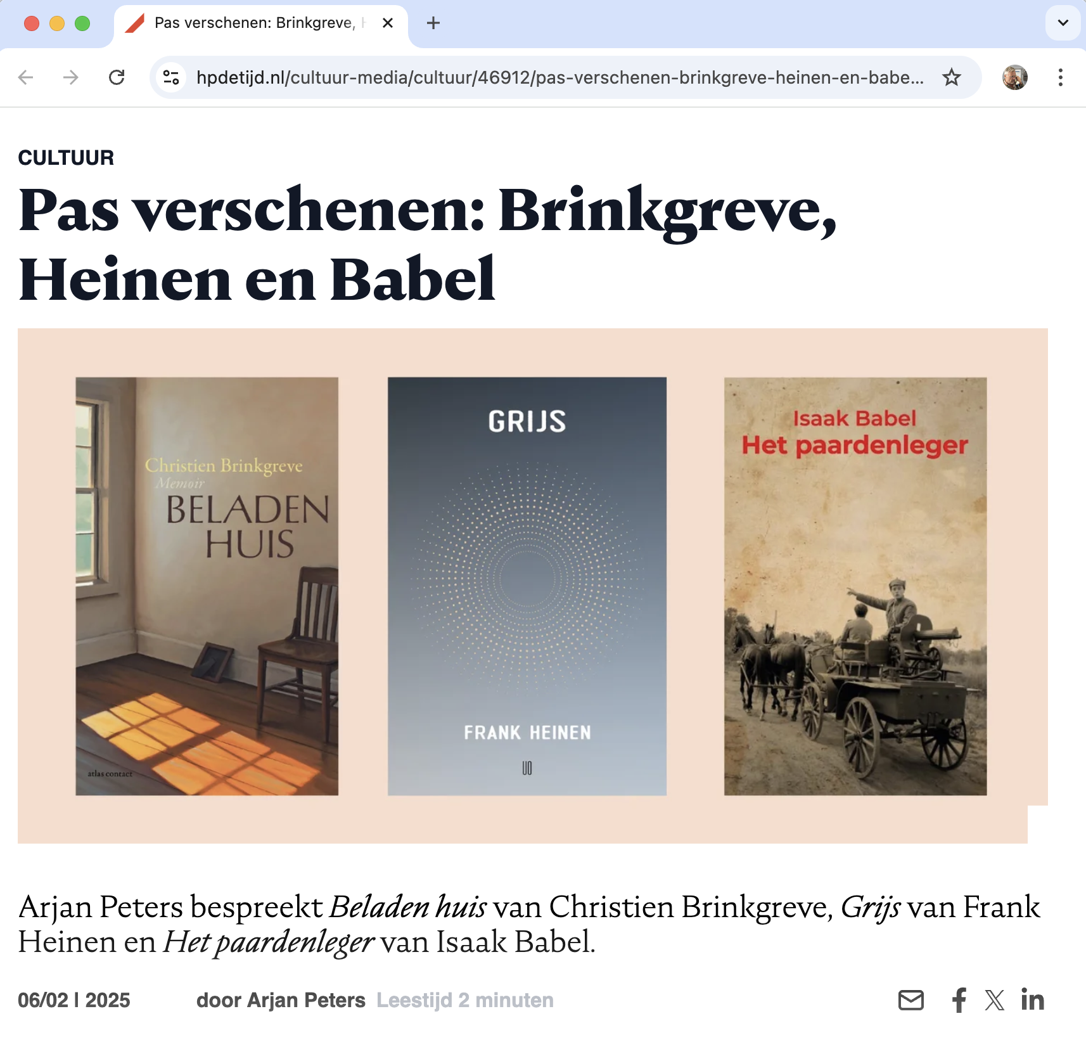The height and width of the screenshot is (1042, 1086).
Task: Share the article on LinkedIn
Action: tap(1032, 1000)
